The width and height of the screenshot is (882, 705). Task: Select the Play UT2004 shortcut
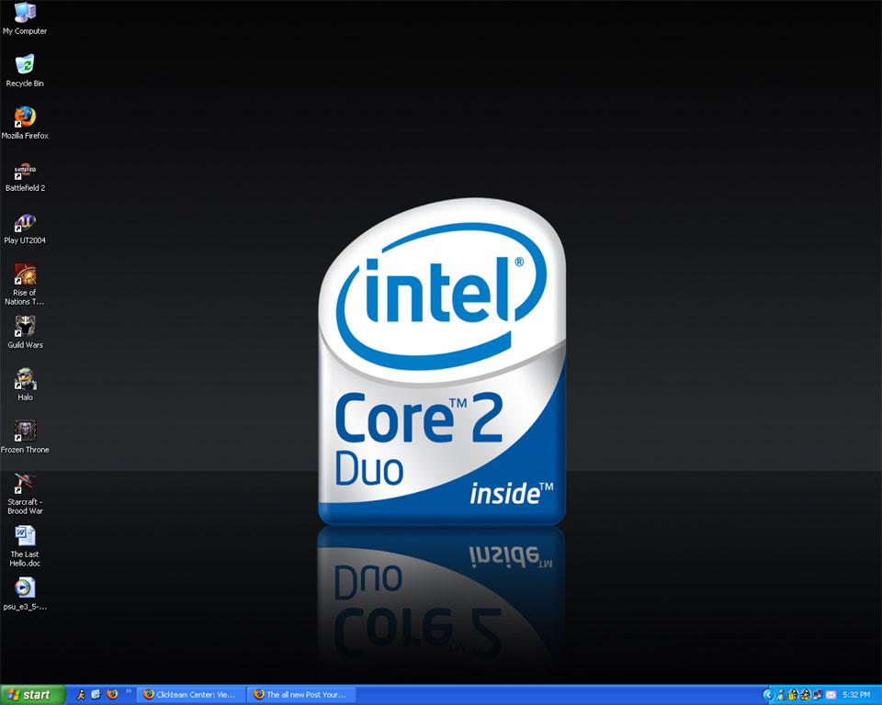[25, 229]
